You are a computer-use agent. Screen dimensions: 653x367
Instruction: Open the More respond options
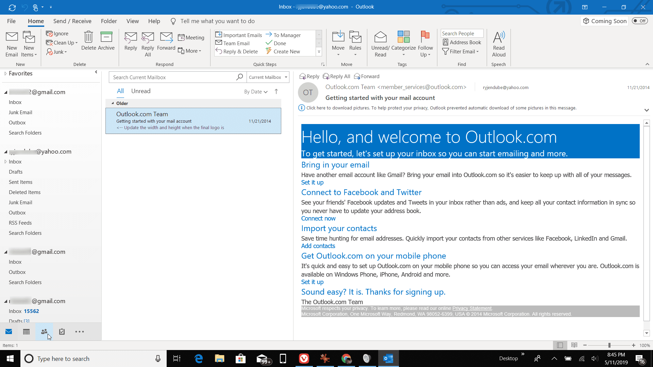click(190, 51)
